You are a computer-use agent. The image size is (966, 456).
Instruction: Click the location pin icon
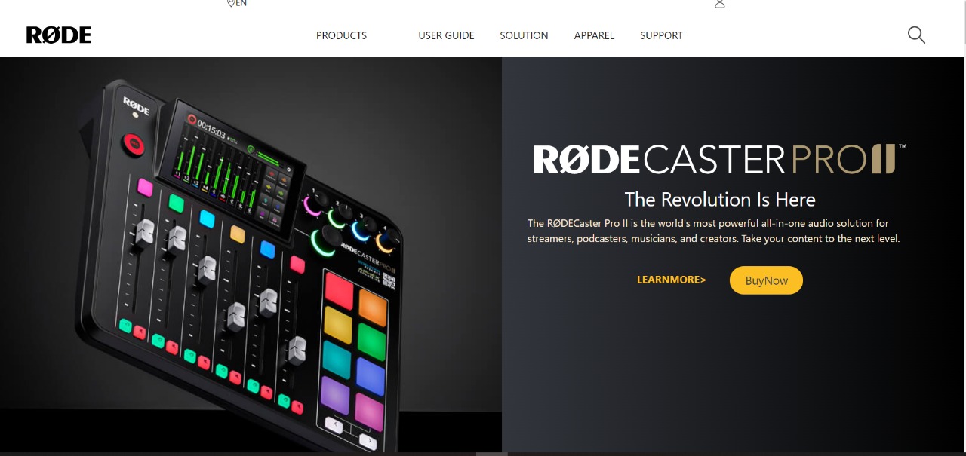point(231,3)
